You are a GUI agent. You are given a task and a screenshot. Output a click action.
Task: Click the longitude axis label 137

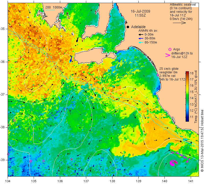click(86, 181)
